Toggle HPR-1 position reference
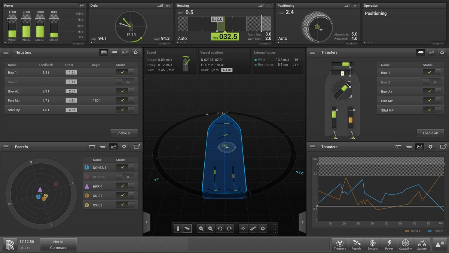449x253 pixels. point(125,186)
